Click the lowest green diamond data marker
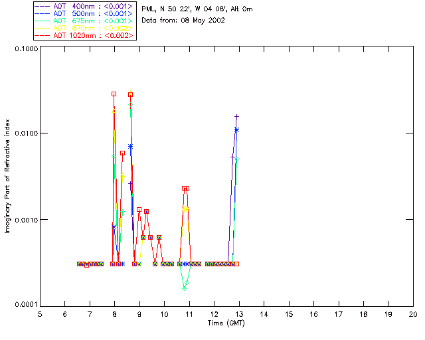 click(185, 288)
